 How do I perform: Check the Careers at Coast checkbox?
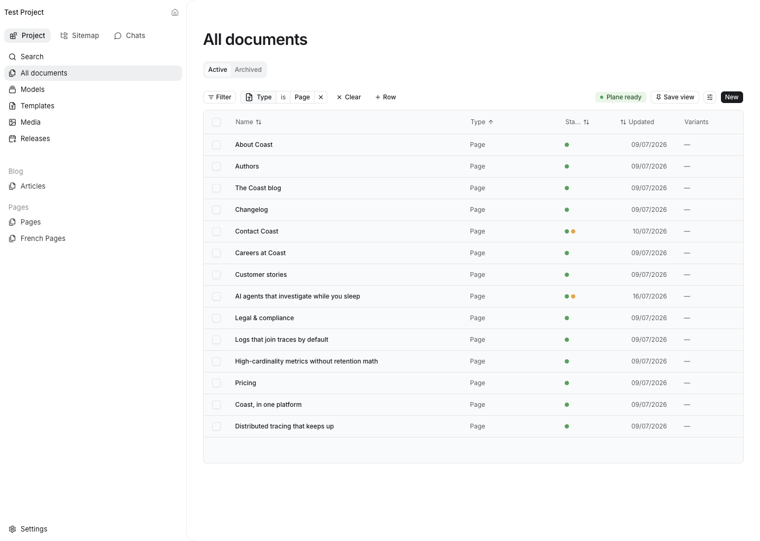(216, 253)
